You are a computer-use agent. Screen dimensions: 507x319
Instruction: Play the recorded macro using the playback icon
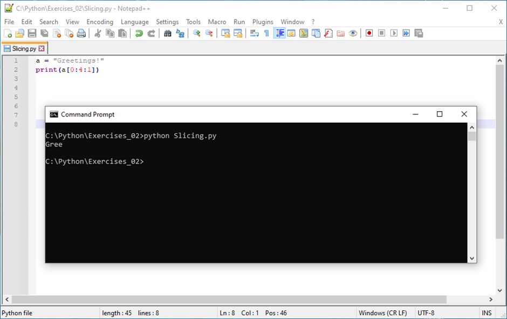(394, 33)
